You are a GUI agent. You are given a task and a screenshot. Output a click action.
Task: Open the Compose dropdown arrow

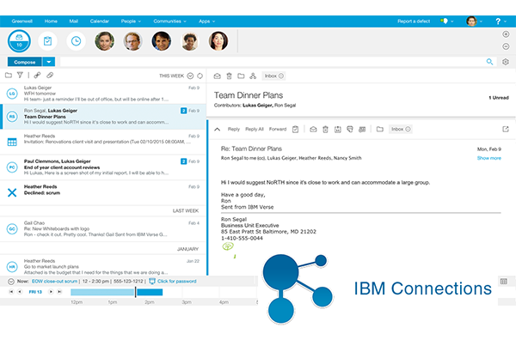tap(49, 62)
